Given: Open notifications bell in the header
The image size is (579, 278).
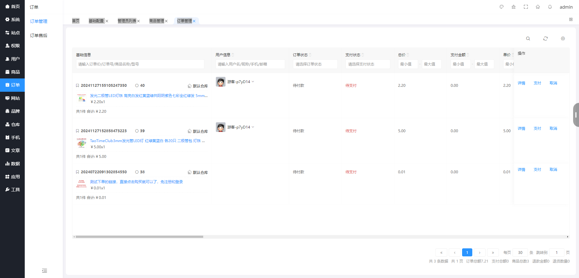Looking at the screenshot, I should (550, 6).
